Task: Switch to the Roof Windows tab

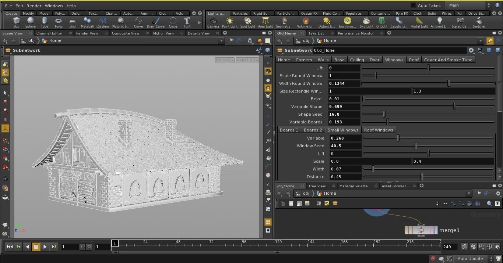Action: point(379,130)
